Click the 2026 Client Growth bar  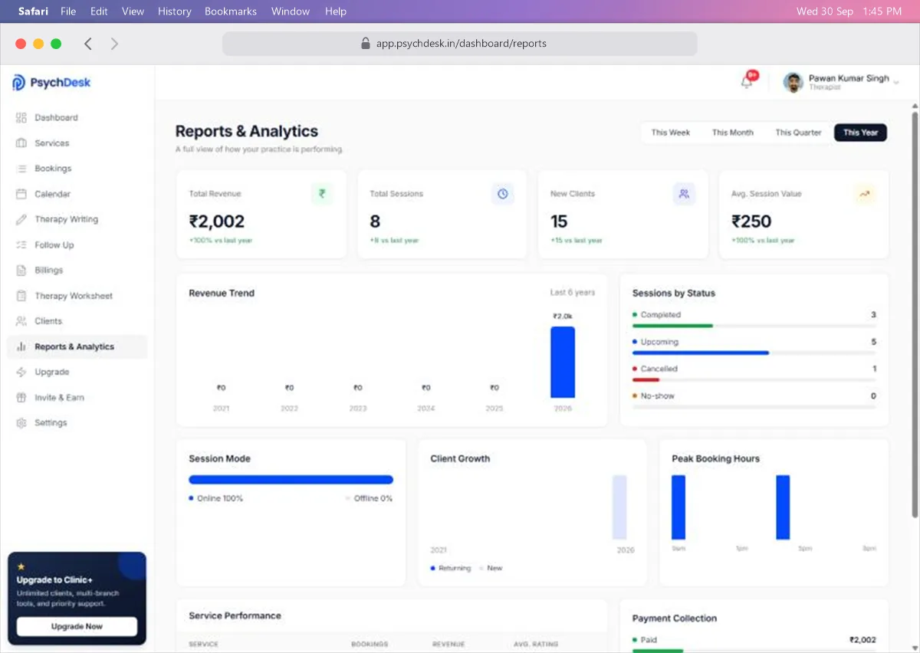point(619,507)
